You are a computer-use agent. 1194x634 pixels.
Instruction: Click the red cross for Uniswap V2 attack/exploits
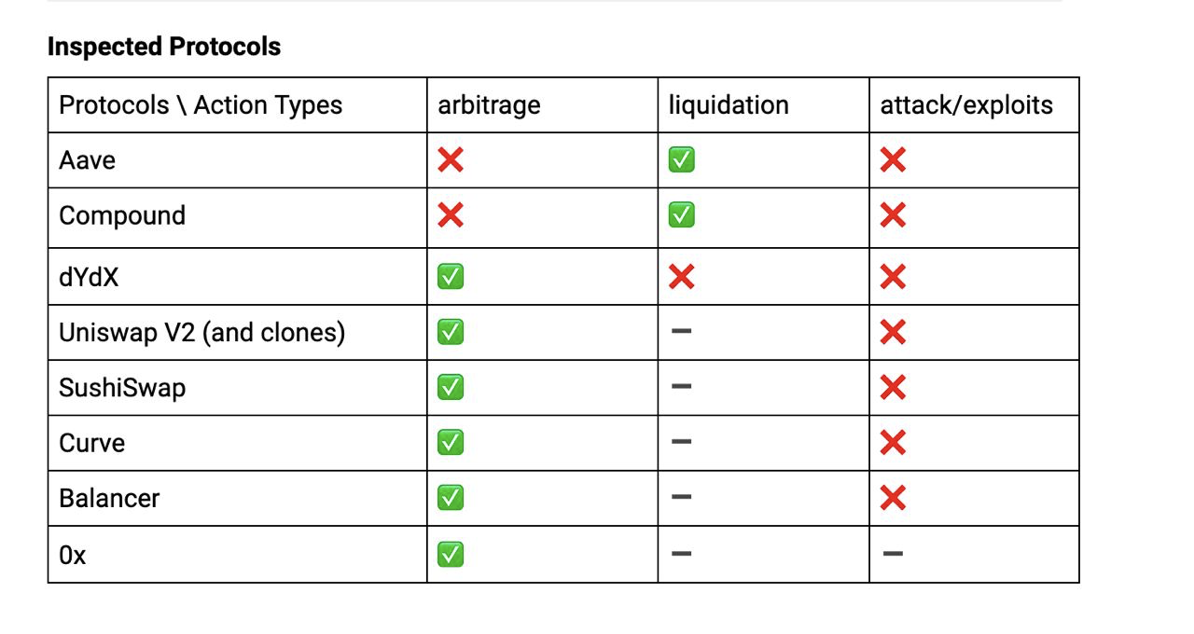(893, 332)
